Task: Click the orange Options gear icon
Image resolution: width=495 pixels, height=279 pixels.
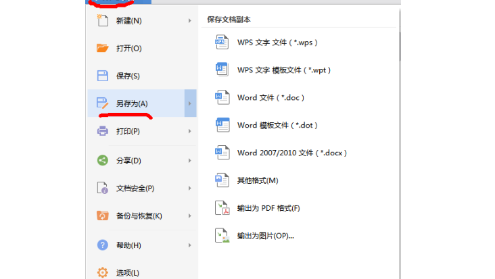Action: [102, 272]
